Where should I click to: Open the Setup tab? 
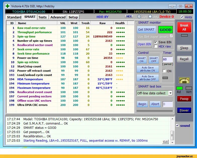pyautogui.click(x=73, y=17)
